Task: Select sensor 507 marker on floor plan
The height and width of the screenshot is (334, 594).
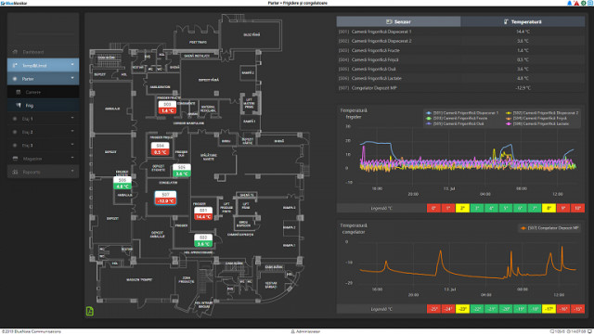Action: click(x=165, y=198)
